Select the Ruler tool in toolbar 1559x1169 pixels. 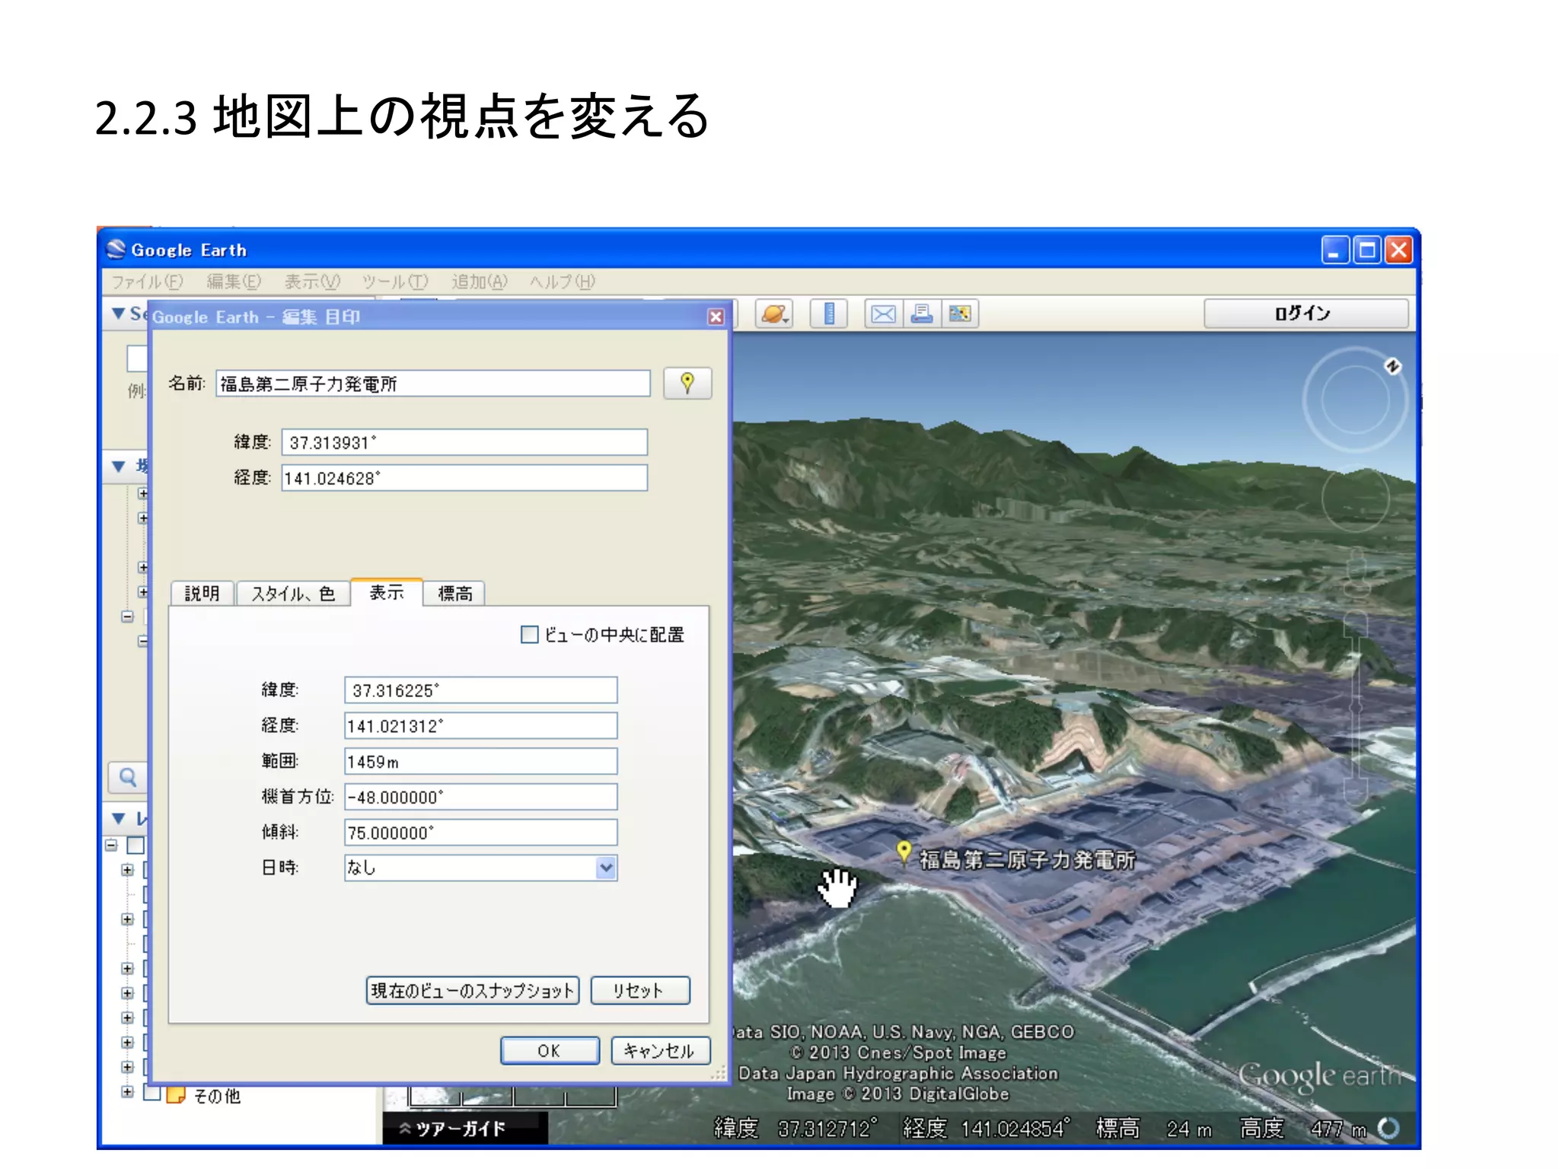pyautogui.click(x=829, y=314)
